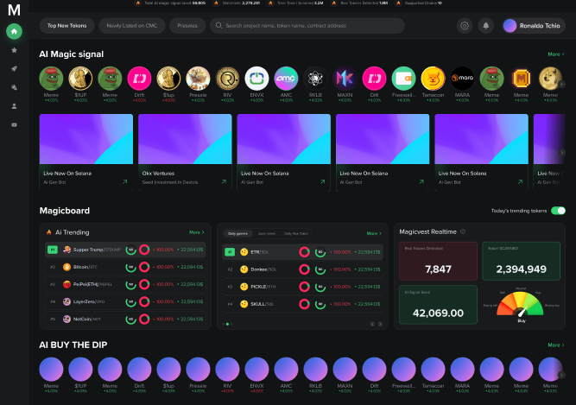Click More link in Ai Trending panel
This screenshot has width=576, height=405.
coord(197,232)
